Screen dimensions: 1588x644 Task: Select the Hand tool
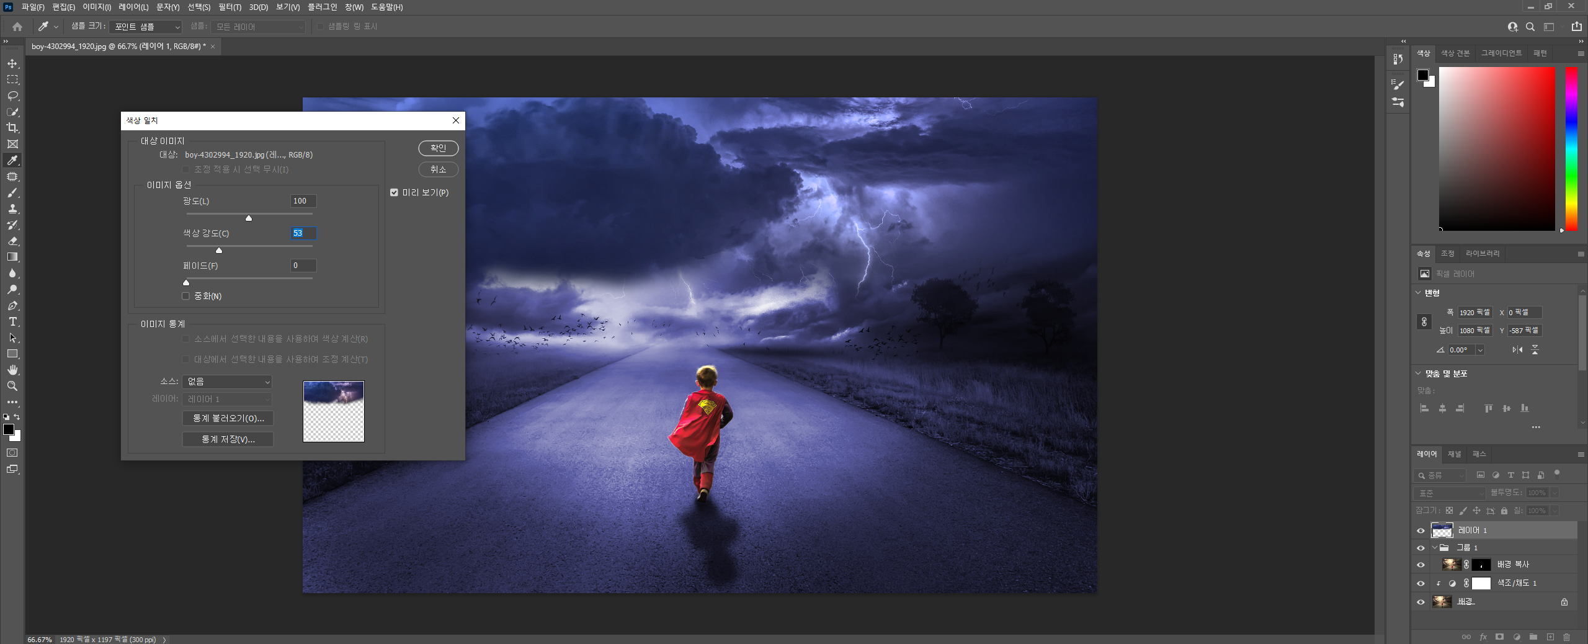tap(12, 370)
